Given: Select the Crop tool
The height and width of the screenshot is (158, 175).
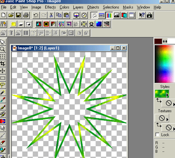Looking at the screenshot, I should click(x=3, y=64).
